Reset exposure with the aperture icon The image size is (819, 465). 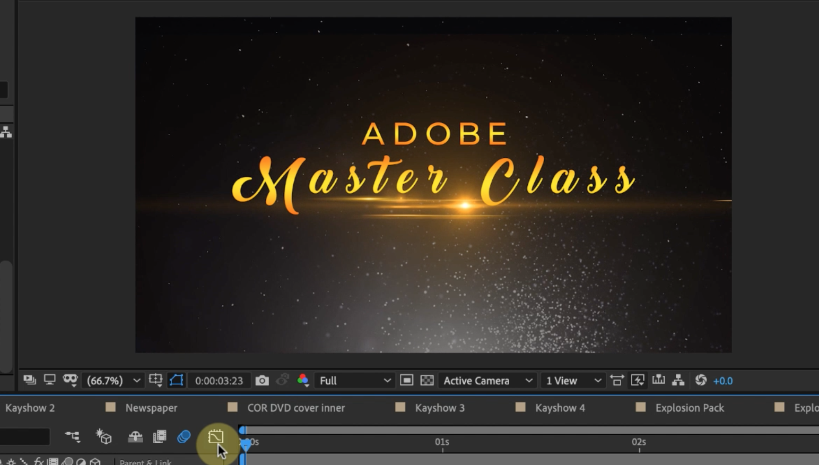(701, 380)
